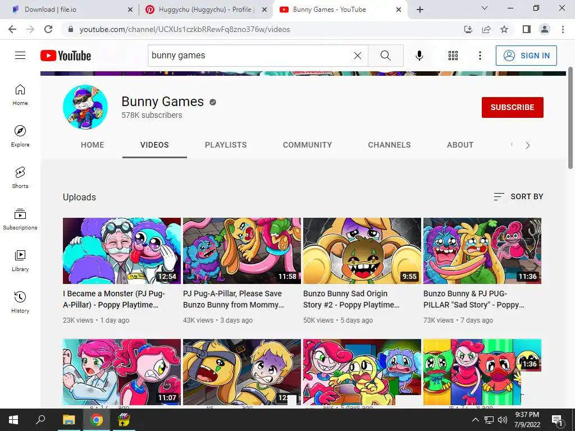Screen dimensions: 575x431
Task: Bookmark this page with the star
Action: (504, 29)
